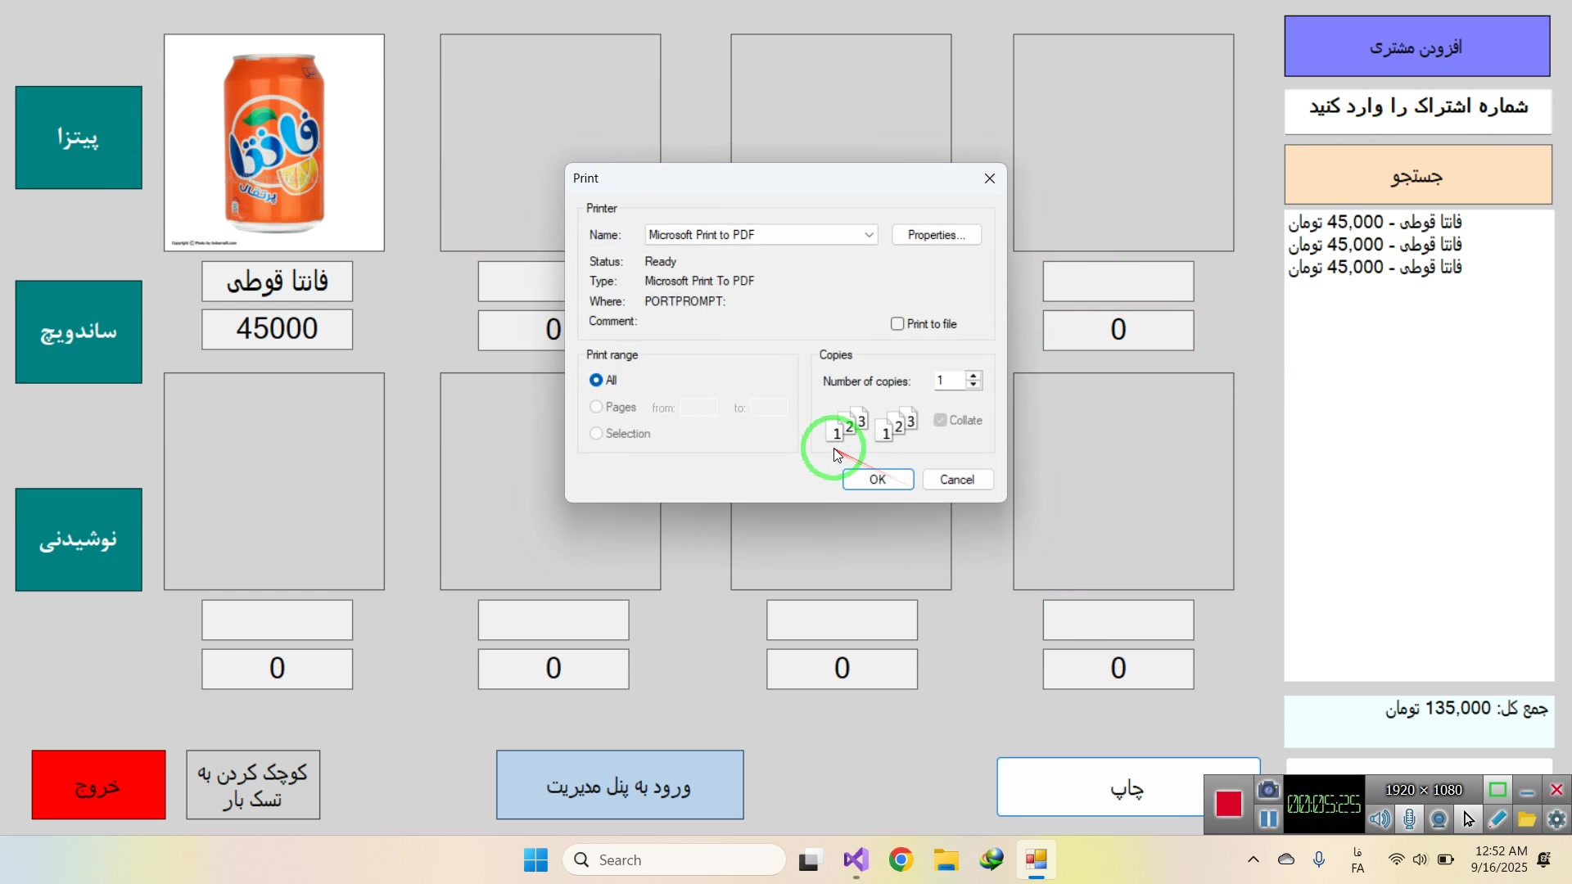Image resolution: width=1572 pixels, height=884 pixels.
Task: Take a screenshot with the camera icon
Action: point(1268,790)
